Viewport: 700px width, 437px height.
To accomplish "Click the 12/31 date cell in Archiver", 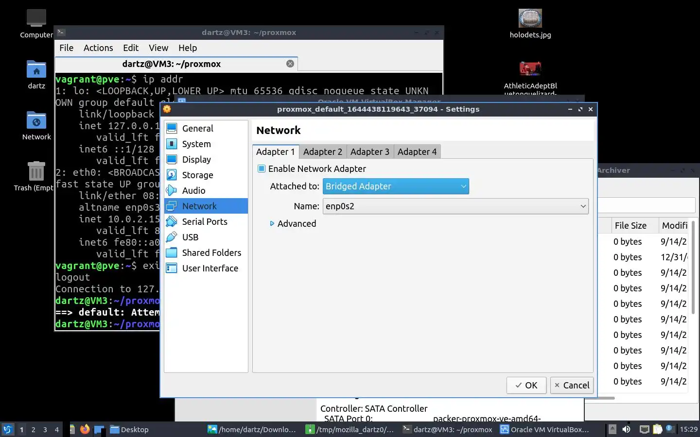I will pyautogui.click(x=674, y=257).
